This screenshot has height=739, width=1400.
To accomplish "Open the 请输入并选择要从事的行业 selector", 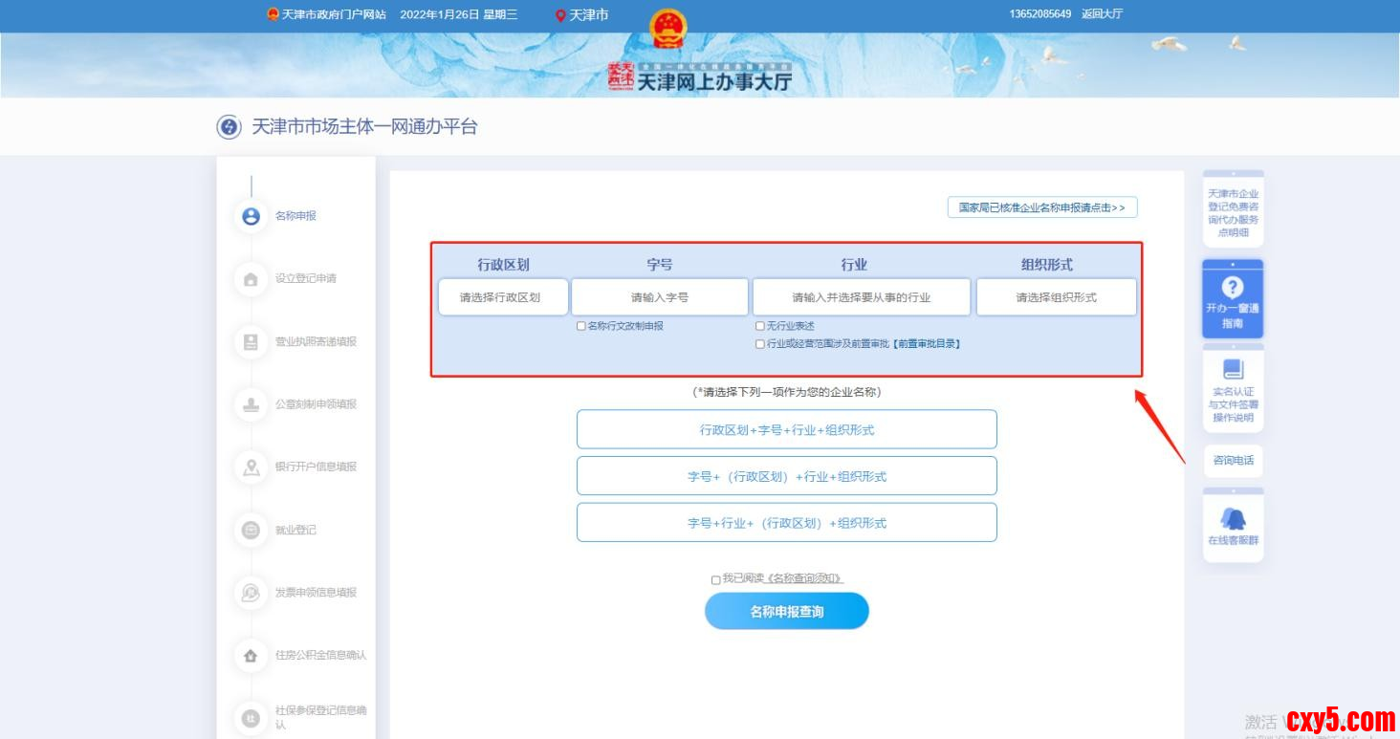I will click(861, 297).
